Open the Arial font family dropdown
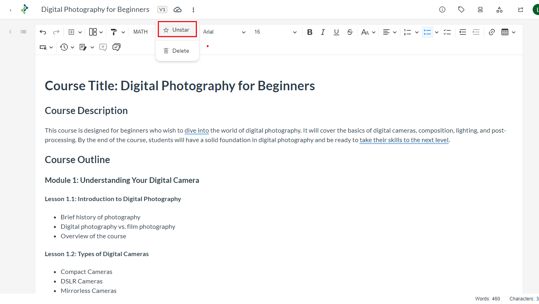539x304 pixels. [224, 32]
